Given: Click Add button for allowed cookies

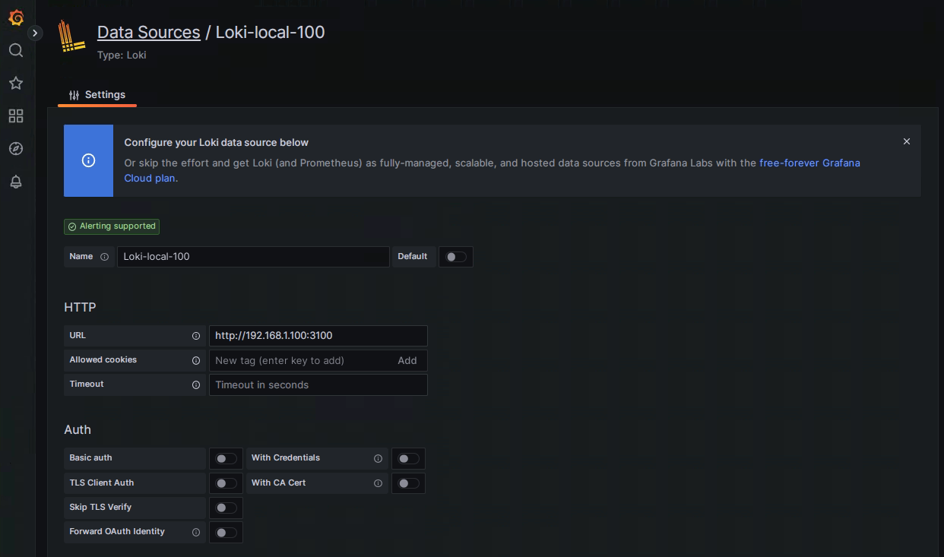Looking at the screenshot, I should pos(407,360).
